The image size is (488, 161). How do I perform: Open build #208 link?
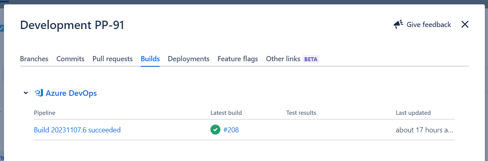(x=231, y=130)
